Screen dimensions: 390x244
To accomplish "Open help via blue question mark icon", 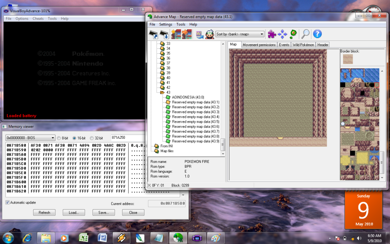I will point(317,34).
